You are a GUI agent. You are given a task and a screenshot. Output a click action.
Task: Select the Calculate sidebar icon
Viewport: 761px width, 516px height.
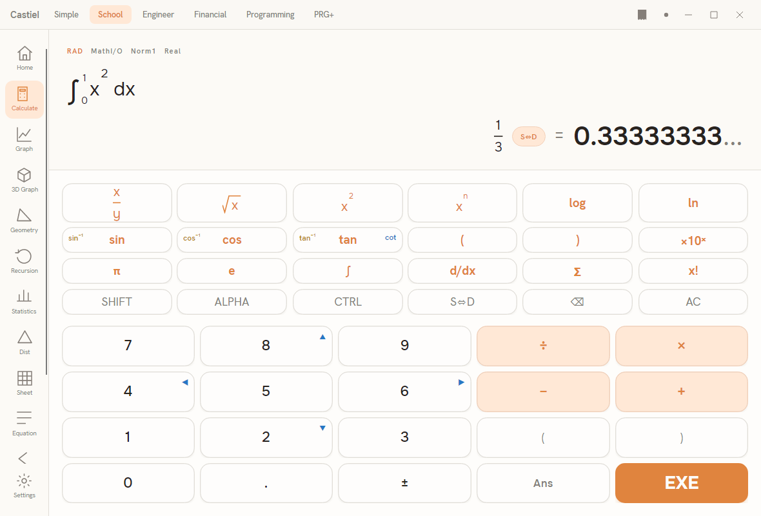pos(25,99)
